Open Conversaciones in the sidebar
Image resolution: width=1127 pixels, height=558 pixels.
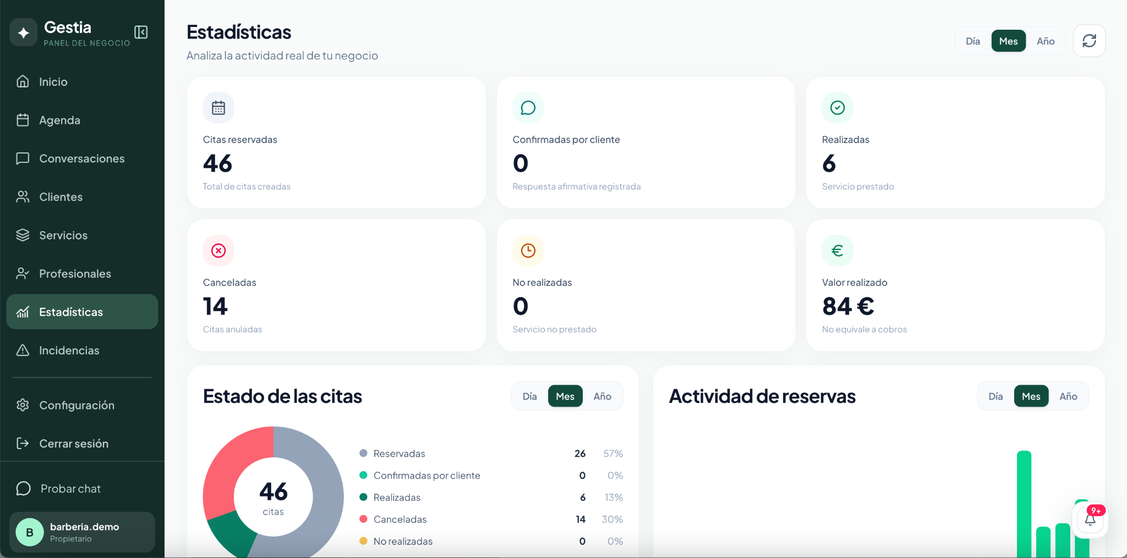pos(82,158)
